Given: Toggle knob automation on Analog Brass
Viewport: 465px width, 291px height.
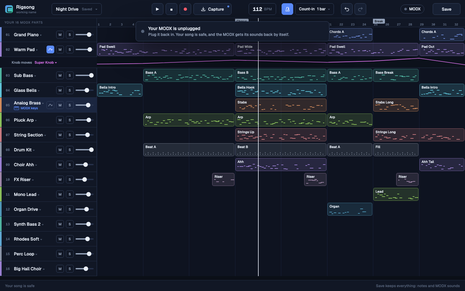Looking at the screenshot, I should coord(50,105).
